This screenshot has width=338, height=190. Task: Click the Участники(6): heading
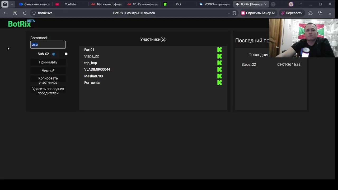[x=153, y=39]
